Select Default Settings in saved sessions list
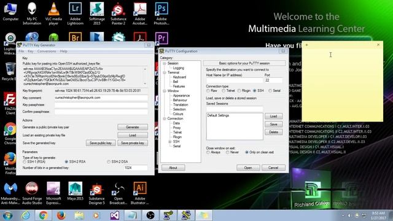 click(x=218, y=115)
